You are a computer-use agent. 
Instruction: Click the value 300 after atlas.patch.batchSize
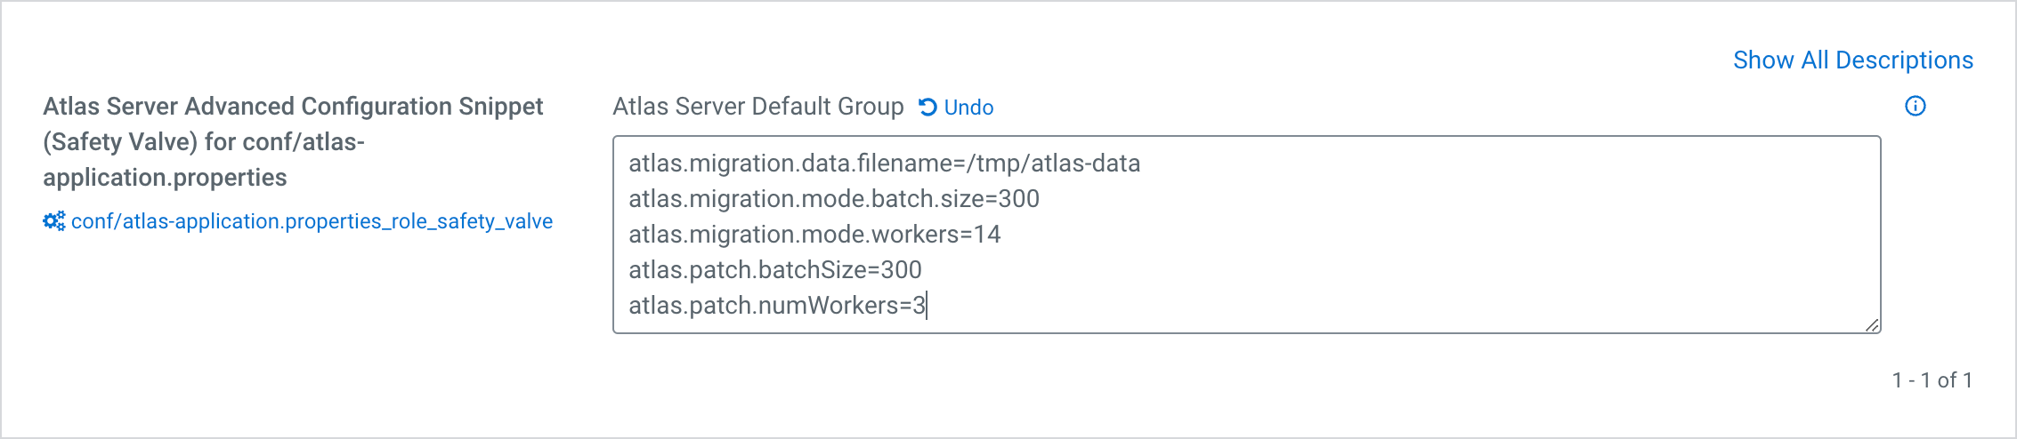click(901, 270)
